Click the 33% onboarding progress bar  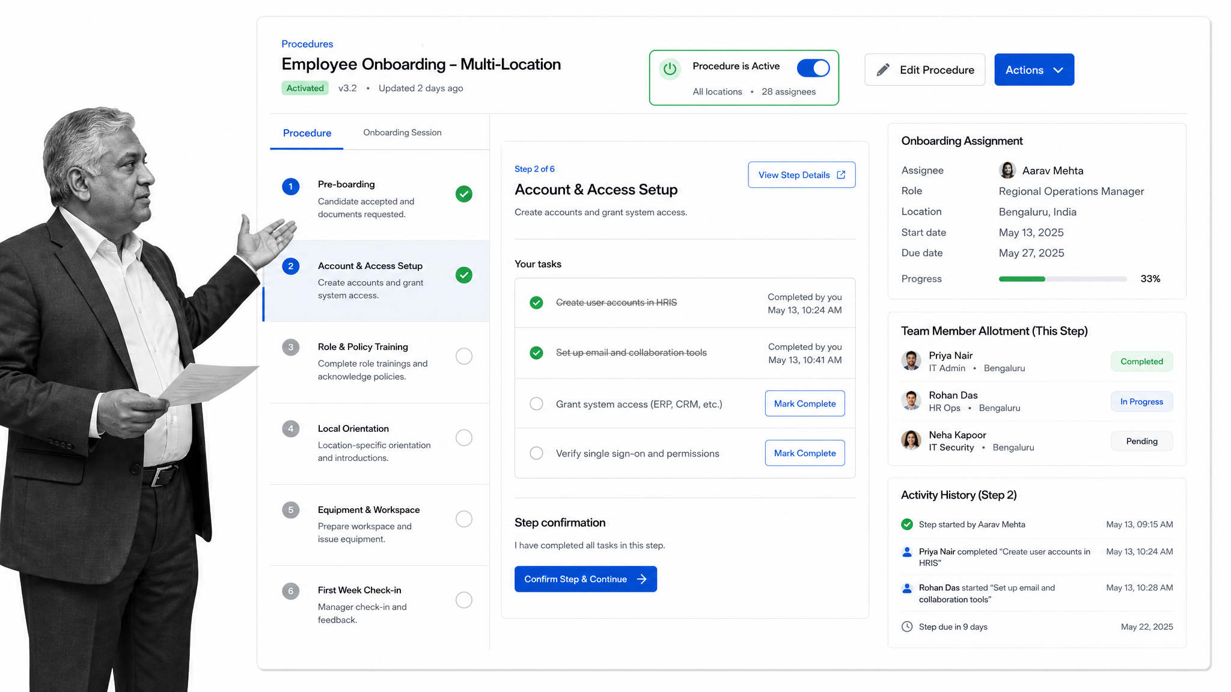[1063, 279]
